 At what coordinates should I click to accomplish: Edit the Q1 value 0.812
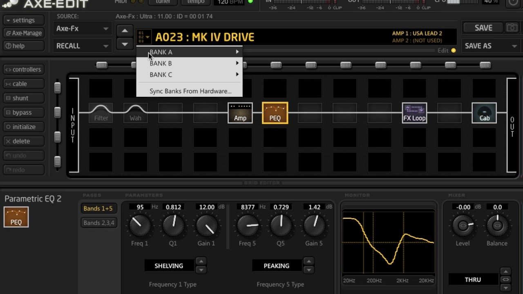(x=173, y=207)
